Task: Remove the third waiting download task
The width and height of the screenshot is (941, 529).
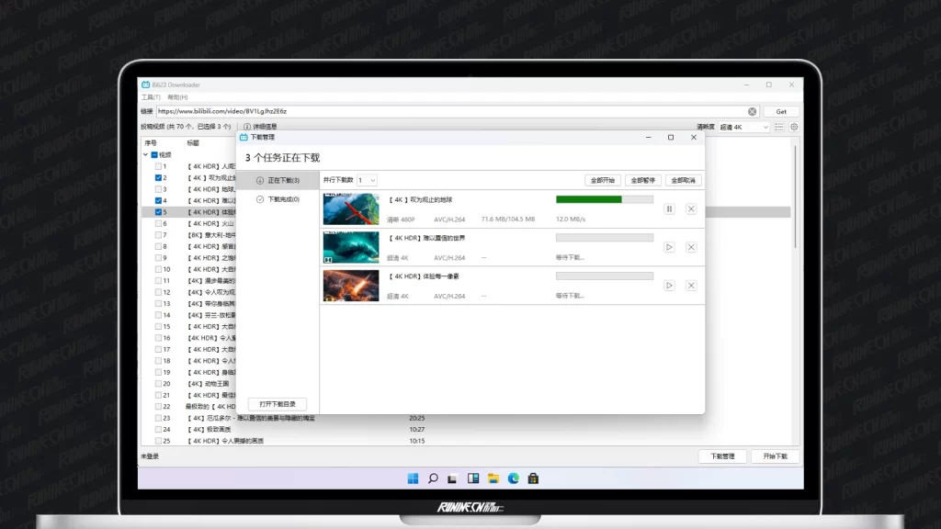Action: [691, 286]
